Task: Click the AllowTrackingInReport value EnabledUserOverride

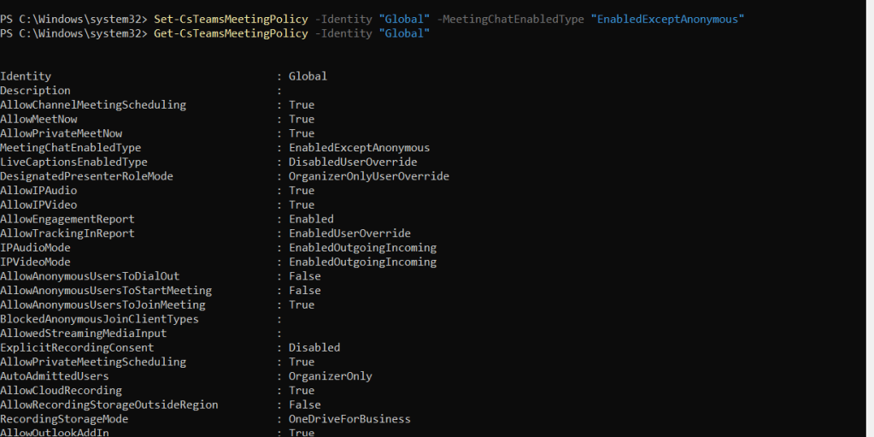Action: 349,233
